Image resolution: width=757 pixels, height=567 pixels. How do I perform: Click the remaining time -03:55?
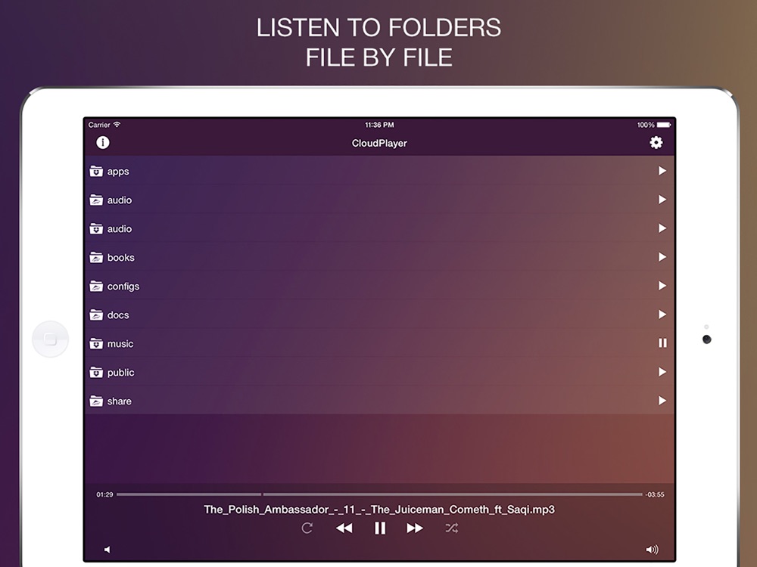[655, 494]
